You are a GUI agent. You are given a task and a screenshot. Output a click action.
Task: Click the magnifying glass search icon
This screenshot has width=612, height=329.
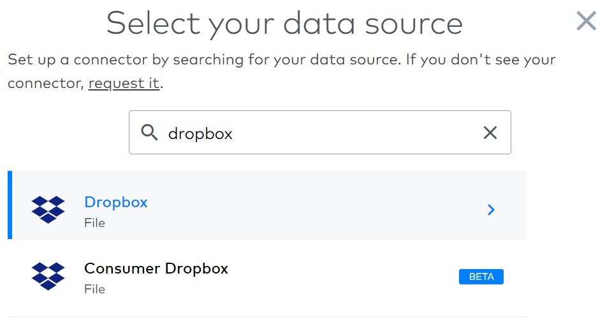(x=149, y=133)
